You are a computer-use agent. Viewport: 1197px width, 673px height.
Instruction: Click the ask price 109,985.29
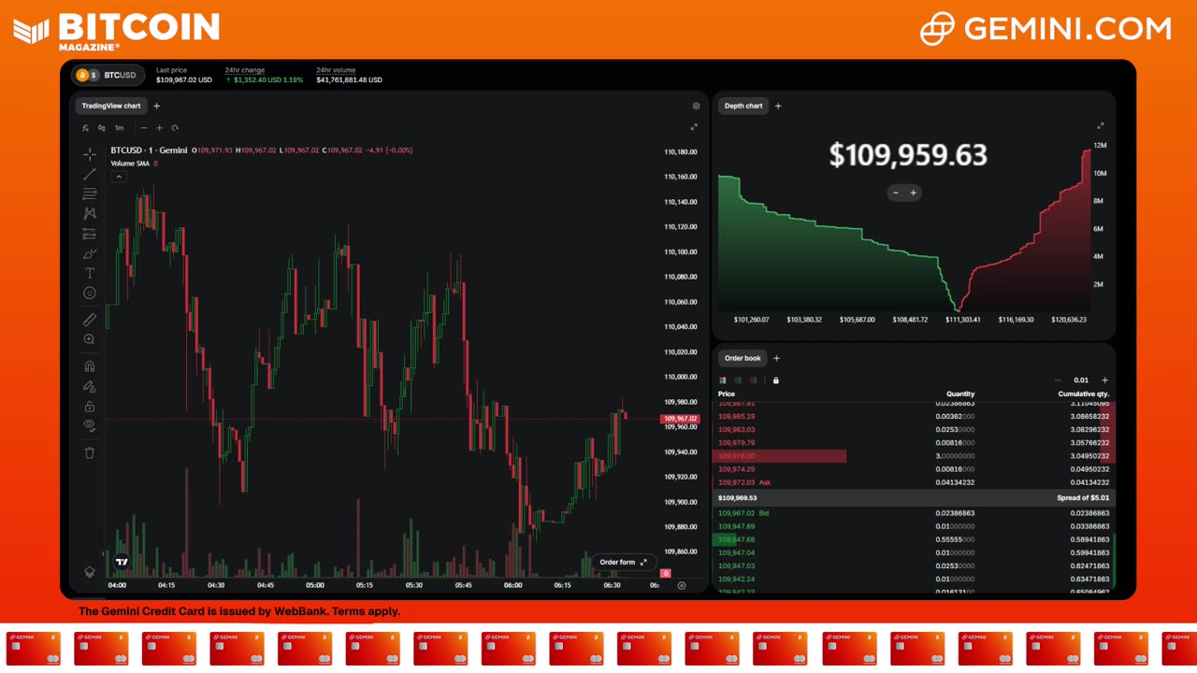pyautogui.click(x=736, y=416)
